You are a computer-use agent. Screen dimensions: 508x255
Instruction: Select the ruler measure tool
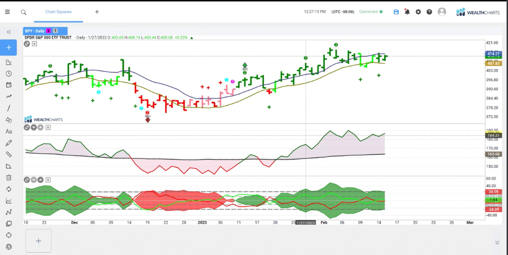point(9,154)
